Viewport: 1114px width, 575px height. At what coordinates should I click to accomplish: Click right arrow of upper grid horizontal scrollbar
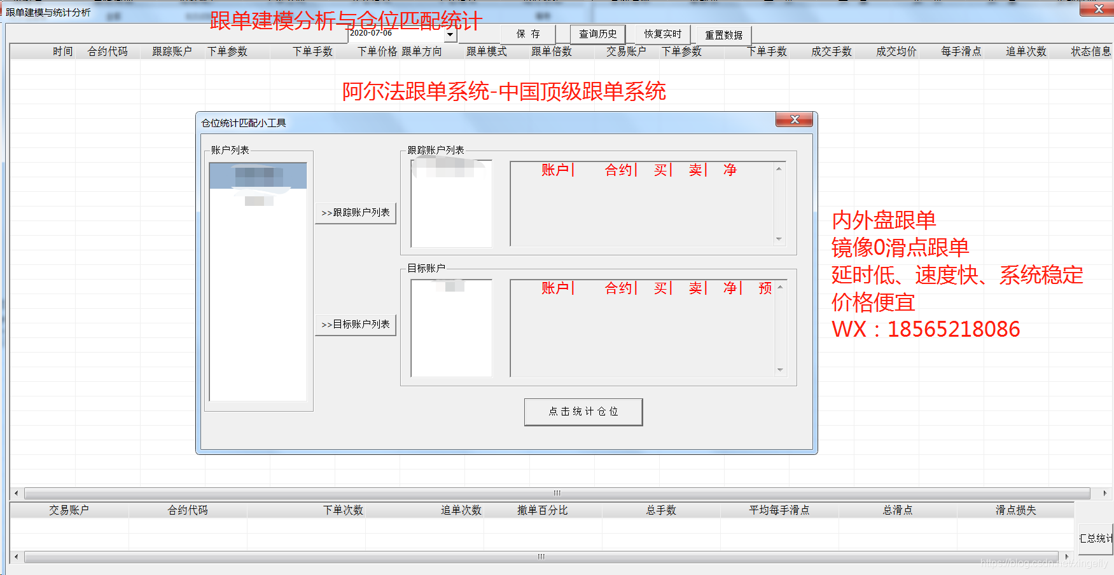point(1104,493)
